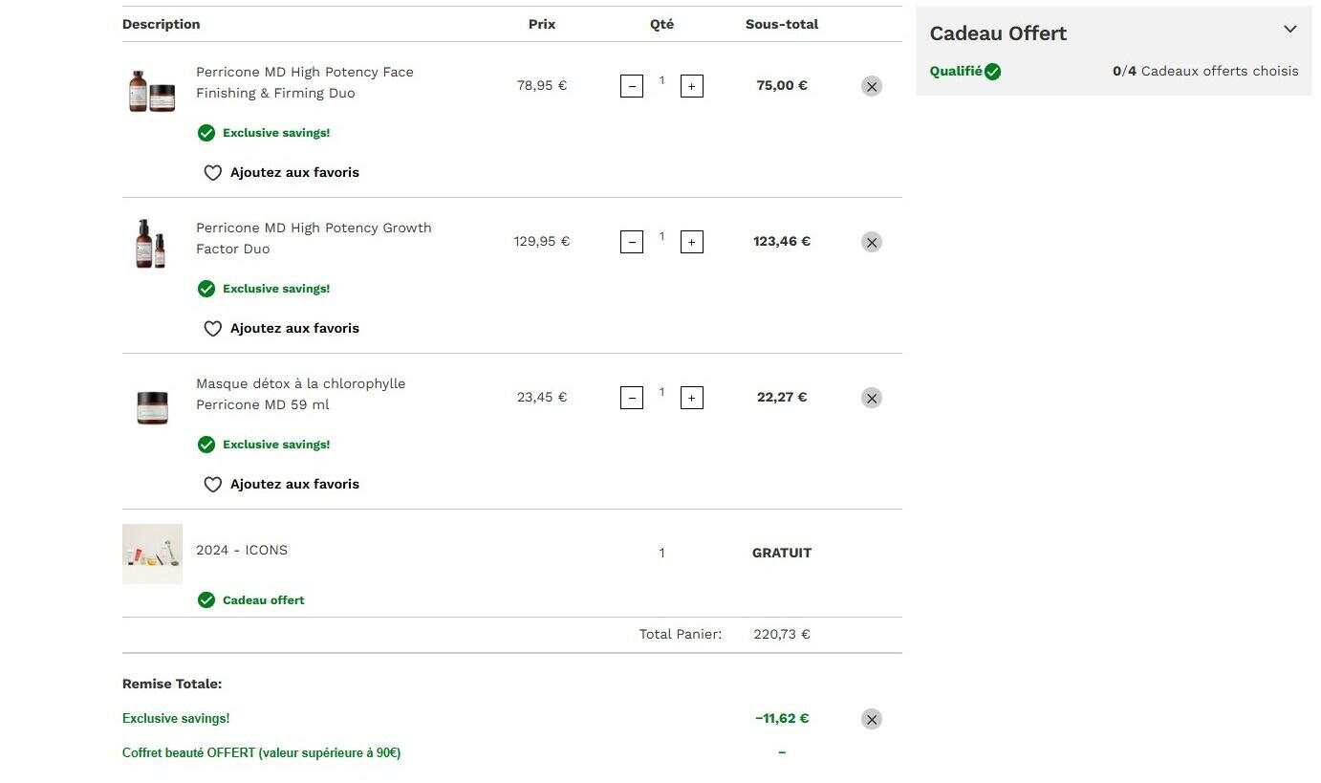Decrease quantity of Growth Factor Duo
The width and height of the screenshot is (1321, 783).
pos(632,242)
